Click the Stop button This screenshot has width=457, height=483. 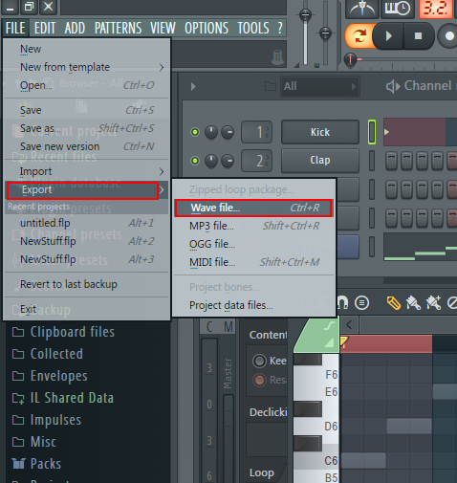click(x=418, y=36)
